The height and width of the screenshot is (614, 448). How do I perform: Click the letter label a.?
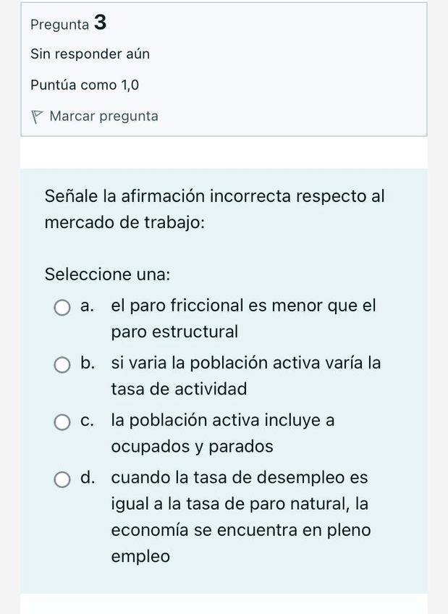tap(88, 306)
